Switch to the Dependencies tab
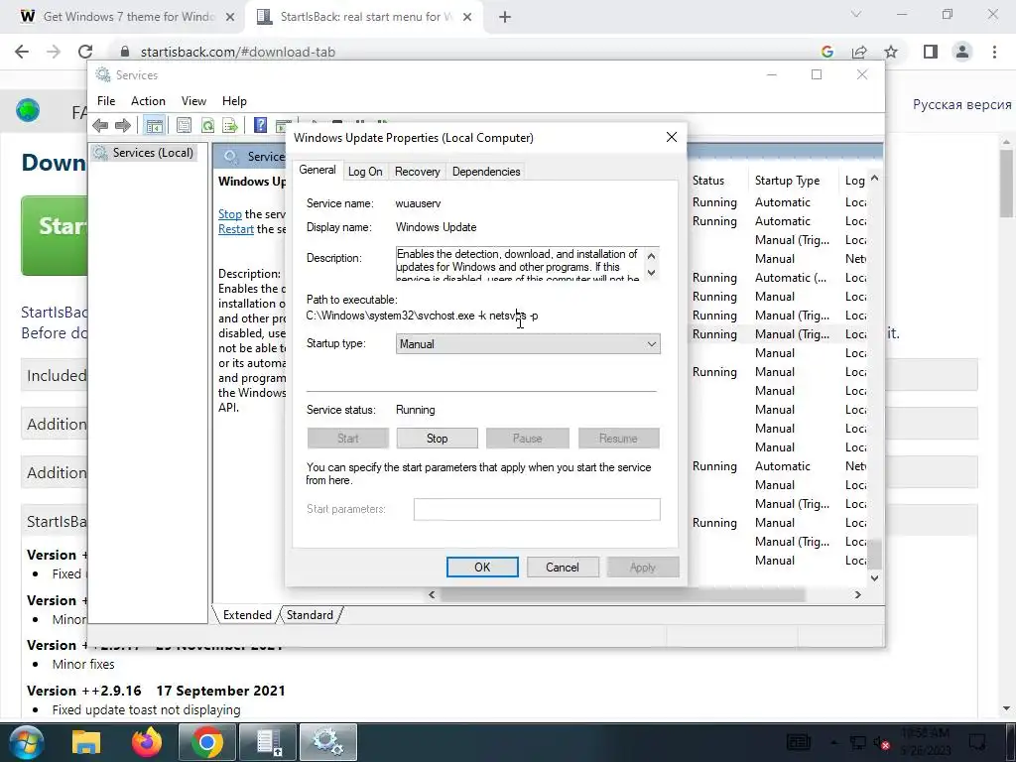This screenshot has height=762, width=1016. (486, 172)
